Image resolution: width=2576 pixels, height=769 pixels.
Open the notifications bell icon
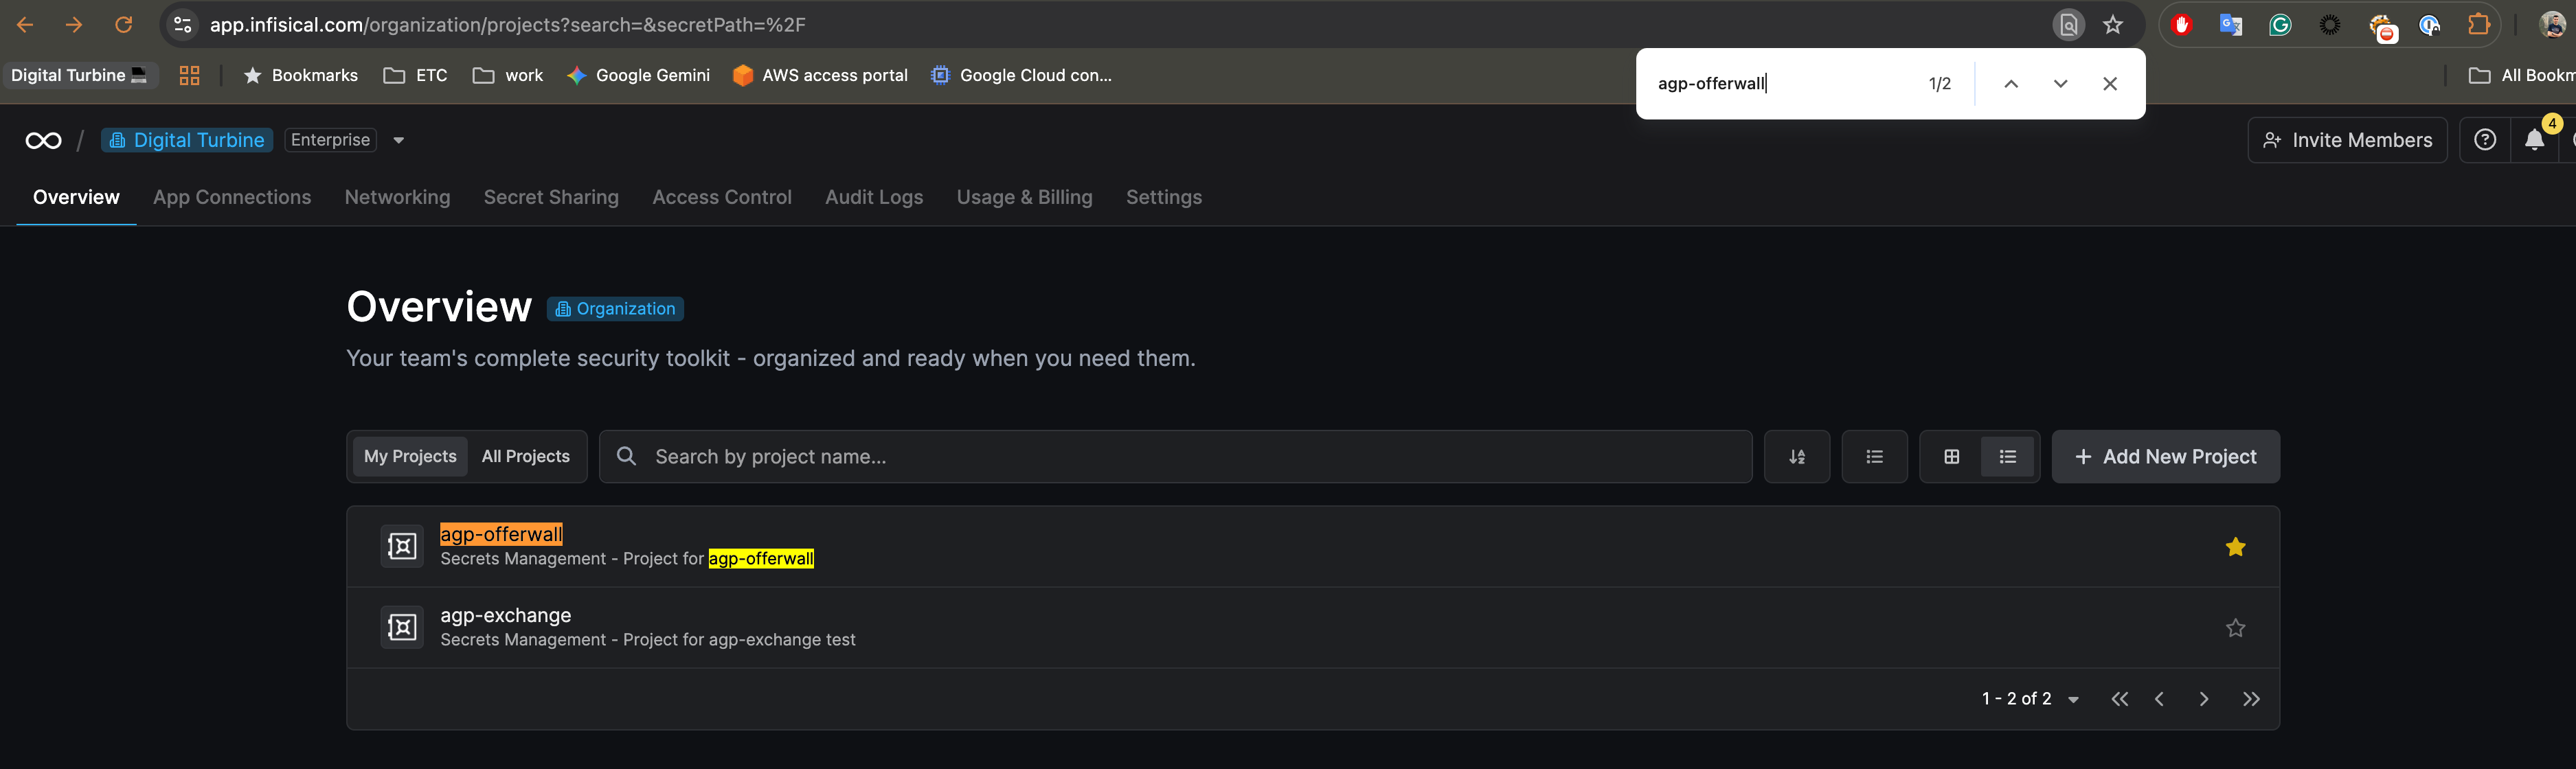(x=2533, y=141)
